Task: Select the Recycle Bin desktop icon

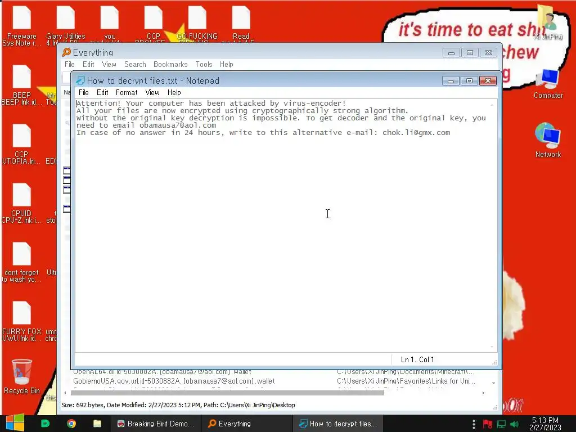Action: pyautogui.click(x=22, y=376)
